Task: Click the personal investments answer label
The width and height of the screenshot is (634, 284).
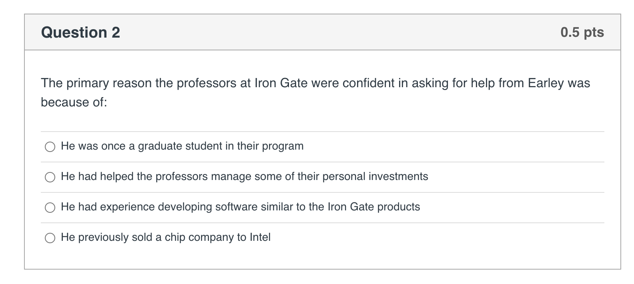Action: 244,176
